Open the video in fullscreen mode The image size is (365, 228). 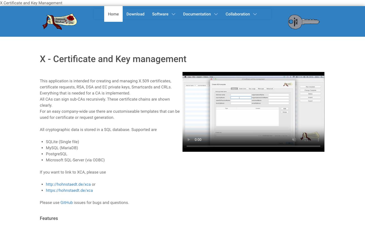coord(306,140)
